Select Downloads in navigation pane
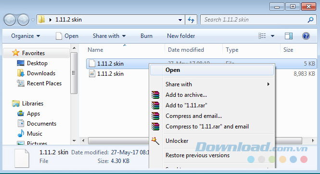320x174 pixels. [41, 73]
